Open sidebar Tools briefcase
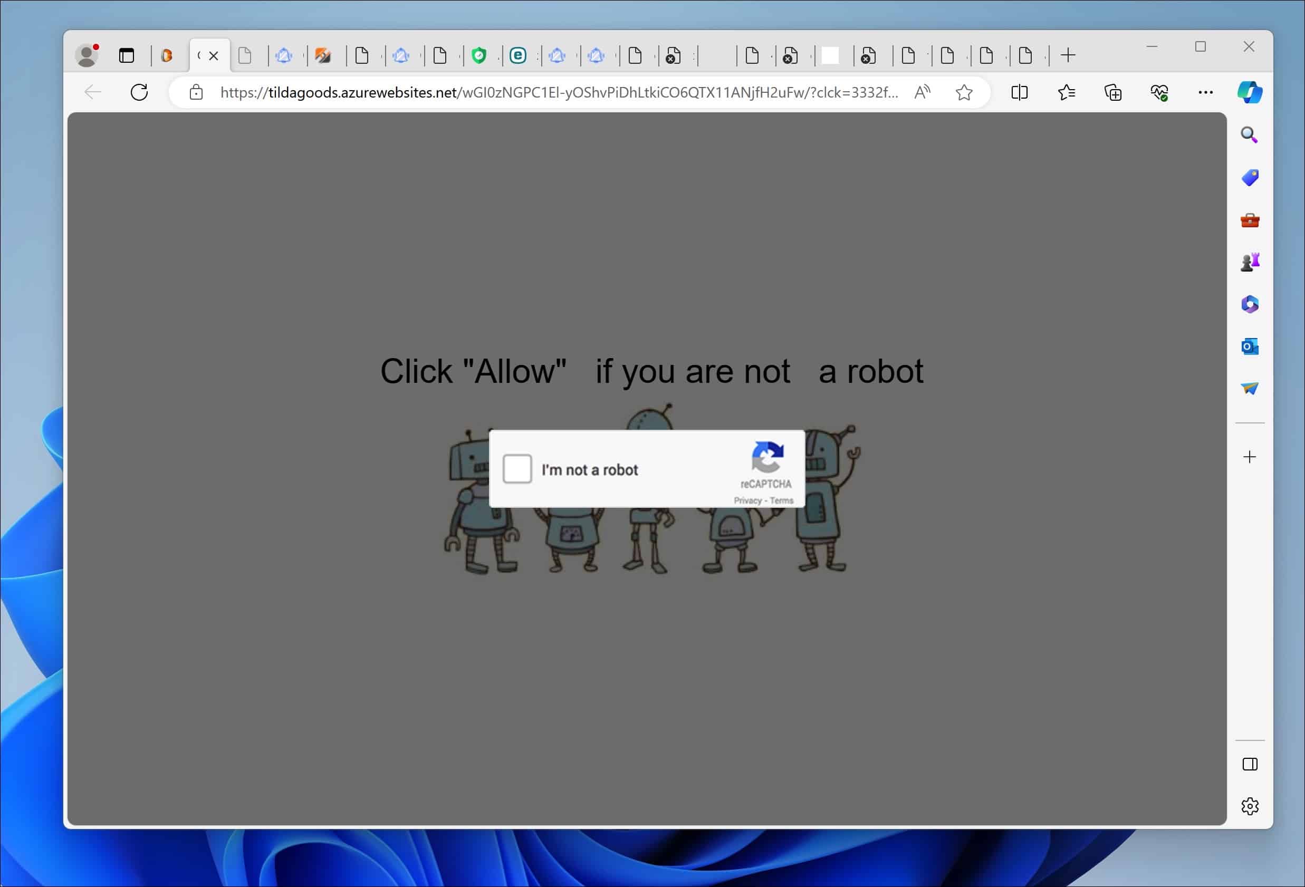 pyautogui.click(x=1250, y=220)
